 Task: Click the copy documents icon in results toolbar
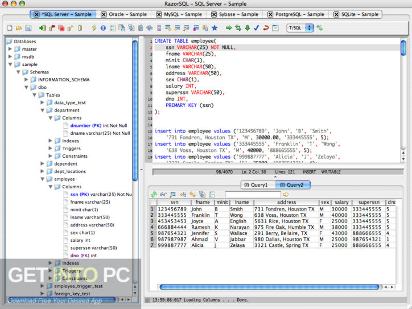click(x=202, y=195)
